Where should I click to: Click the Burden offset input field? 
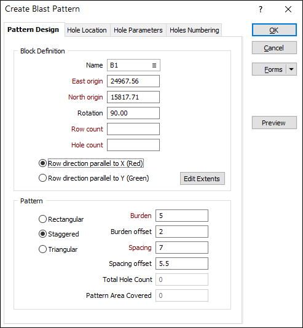(x=182, y=232)
